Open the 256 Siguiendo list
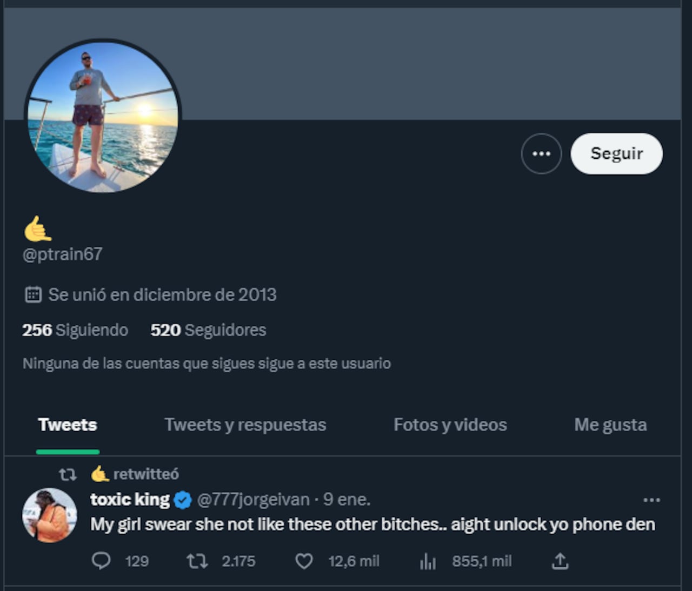The image size is (692, 591). 75,330
